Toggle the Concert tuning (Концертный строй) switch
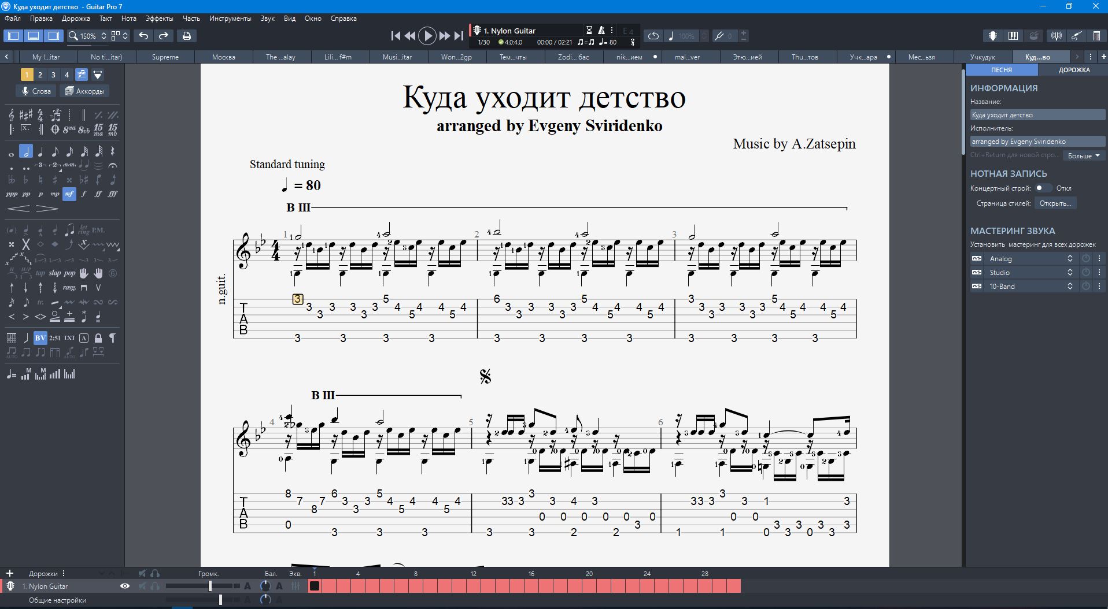 click(x=1043, y=188)
